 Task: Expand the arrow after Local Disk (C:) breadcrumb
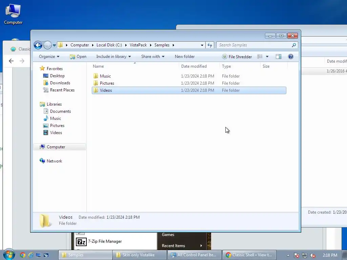[x=126, y=45]
